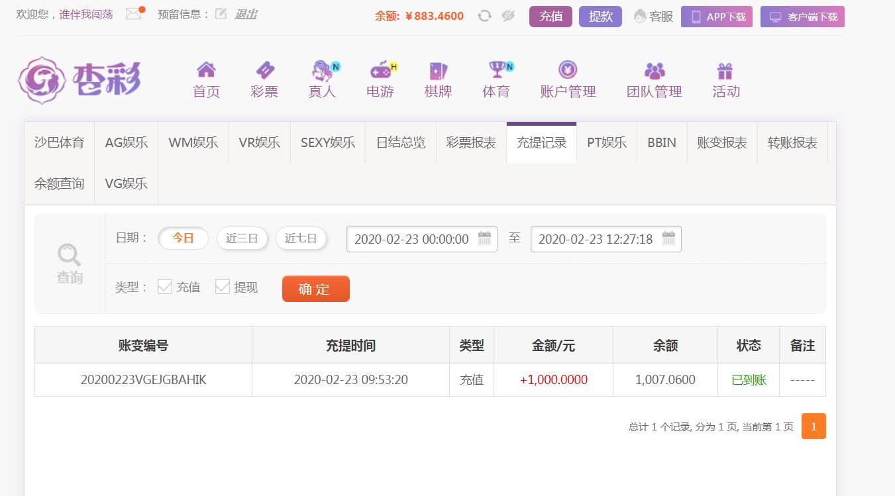
Task: Click the 杏彩 site logo
Action: click(79, 80)
